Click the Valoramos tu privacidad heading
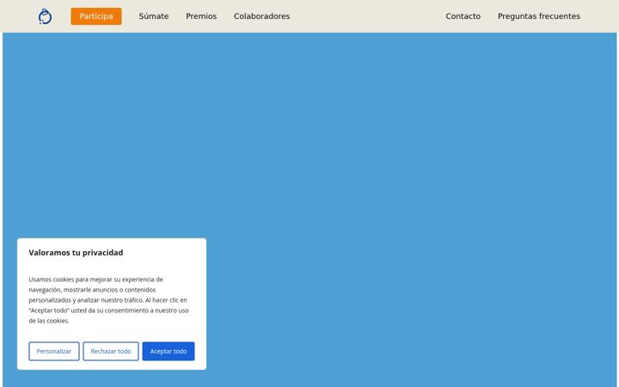The width and height of the screenshot is (619, 387). click(x=76, y=253)
